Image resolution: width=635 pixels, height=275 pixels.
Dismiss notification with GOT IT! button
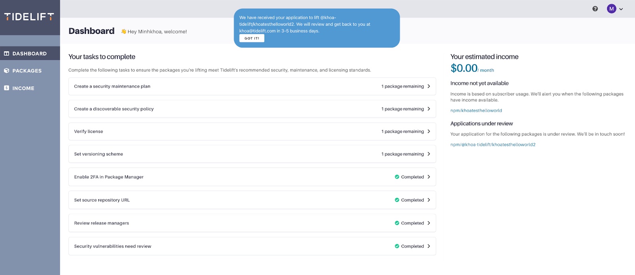pyautogui.click(x=252, y=38)
